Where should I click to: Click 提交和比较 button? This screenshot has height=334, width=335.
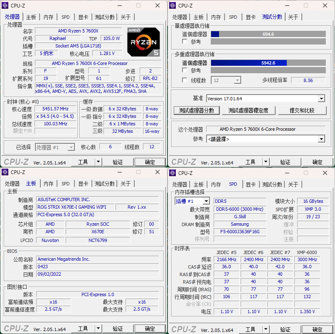coord(302,110)
